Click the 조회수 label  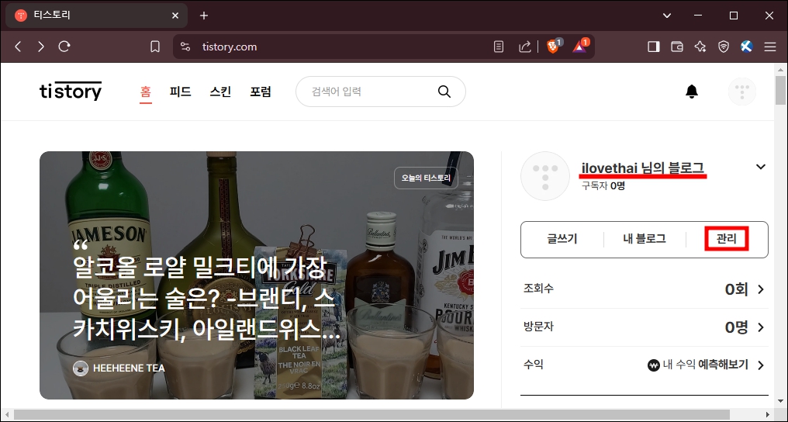[538, 289]
